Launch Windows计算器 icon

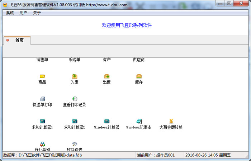pyautogui.click(x=107, y=121)
